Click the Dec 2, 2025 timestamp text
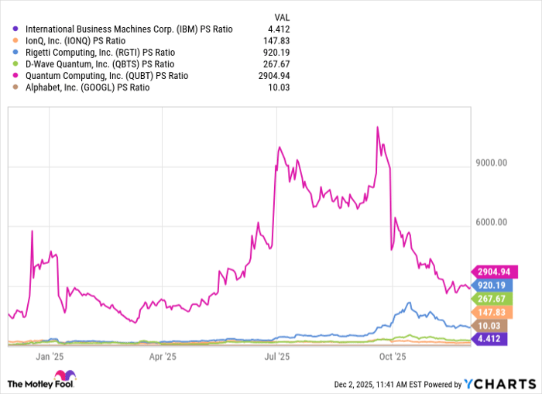The image size is (542, 394). tap(378, 384)
